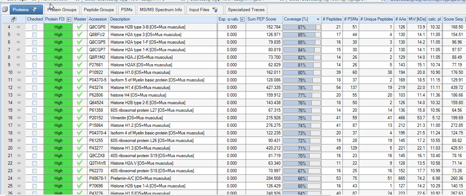Click the High confidence cell for Q64524
This screenshot has height=196, width=466.
tap(59, 103)
